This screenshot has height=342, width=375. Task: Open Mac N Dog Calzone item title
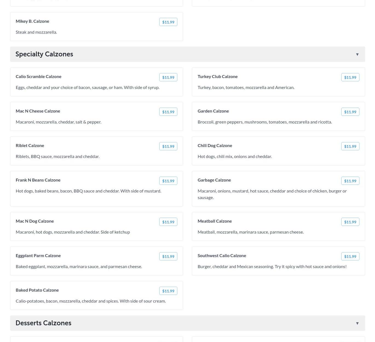(x=35, y=221)
